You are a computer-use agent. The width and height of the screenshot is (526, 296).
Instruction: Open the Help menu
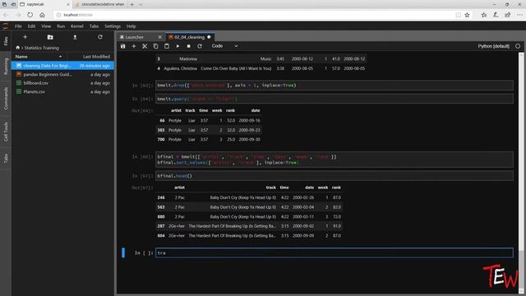[131, 26]
